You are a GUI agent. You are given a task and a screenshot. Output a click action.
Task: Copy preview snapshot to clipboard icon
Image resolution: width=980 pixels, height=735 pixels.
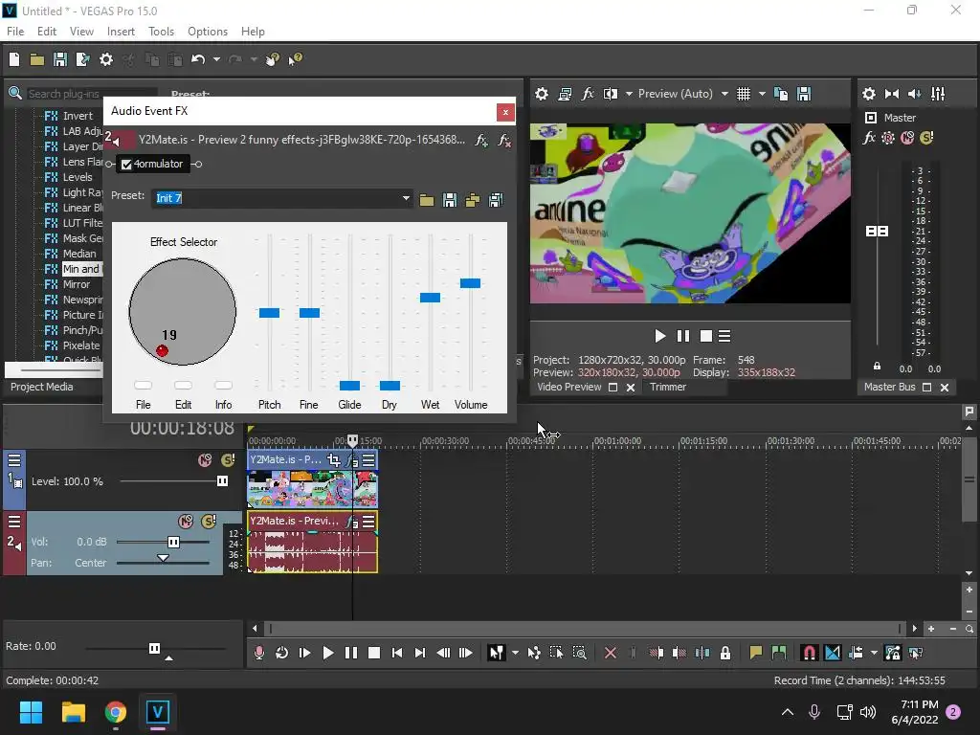(781, 94)
